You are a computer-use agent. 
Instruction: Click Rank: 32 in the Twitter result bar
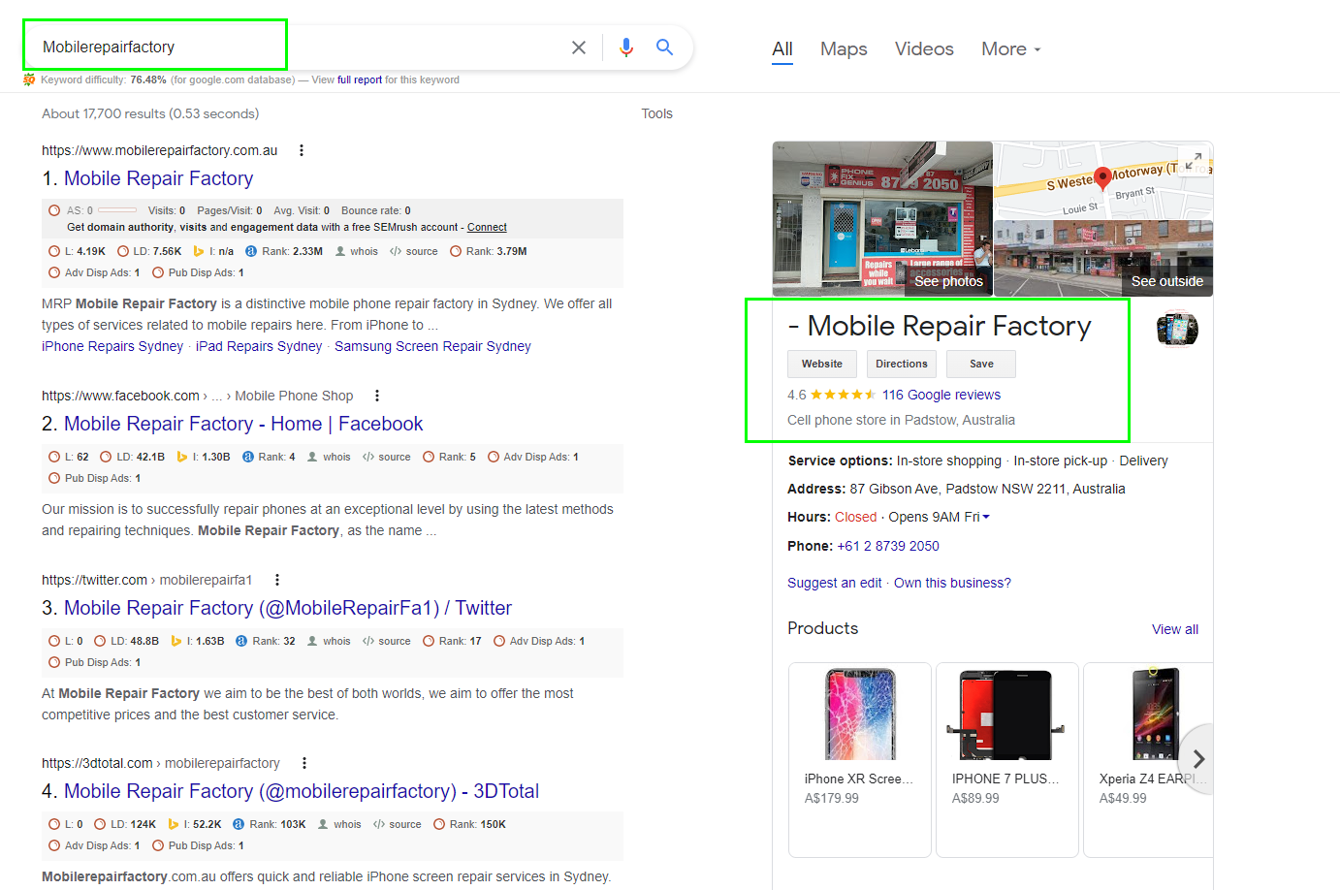(266, 641)
